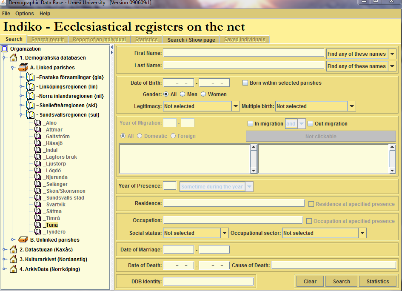Open the Last Name match mode dropdown

coord(392,66)
